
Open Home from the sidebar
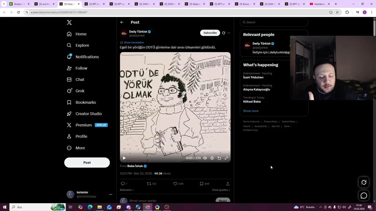click(77, 34)
